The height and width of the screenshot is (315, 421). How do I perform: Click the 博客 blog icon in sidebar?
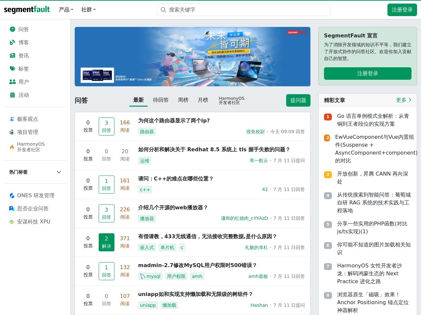pos(12,42)
